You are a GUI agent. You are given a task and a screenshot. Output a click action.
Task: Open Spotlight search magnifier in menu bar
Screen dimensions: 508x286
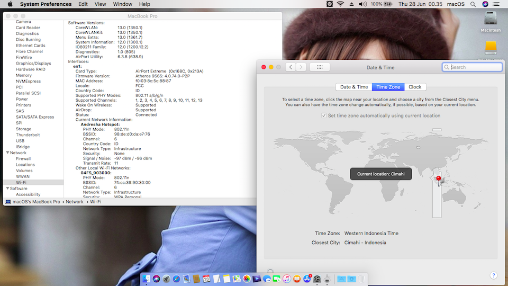(x=473, y=4)
